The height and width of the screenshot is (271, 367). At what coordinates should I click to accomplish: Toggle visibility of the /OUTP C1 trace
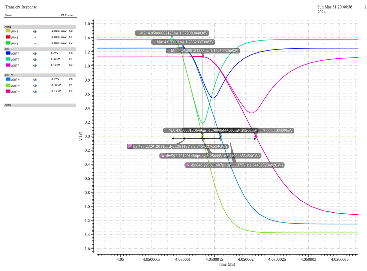[35, 59]
